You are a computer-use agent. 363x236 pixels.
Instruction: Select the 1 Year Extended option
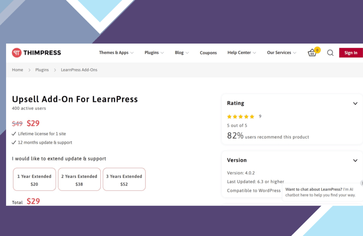(x=34, y=180)
